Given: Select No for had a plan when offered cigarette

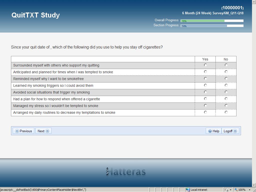Looking at the screenshot, I should [226, 99].
